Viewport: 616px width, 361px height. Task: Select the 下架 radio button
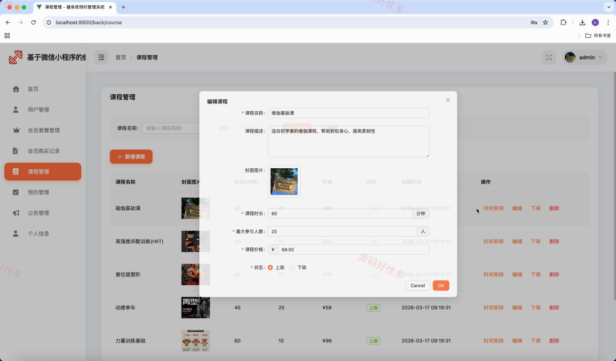tap(292, 267)
